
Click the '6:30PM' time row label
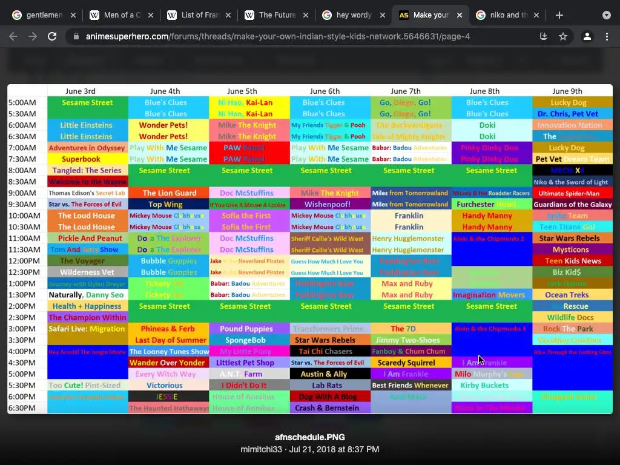(x=22, y=408)
